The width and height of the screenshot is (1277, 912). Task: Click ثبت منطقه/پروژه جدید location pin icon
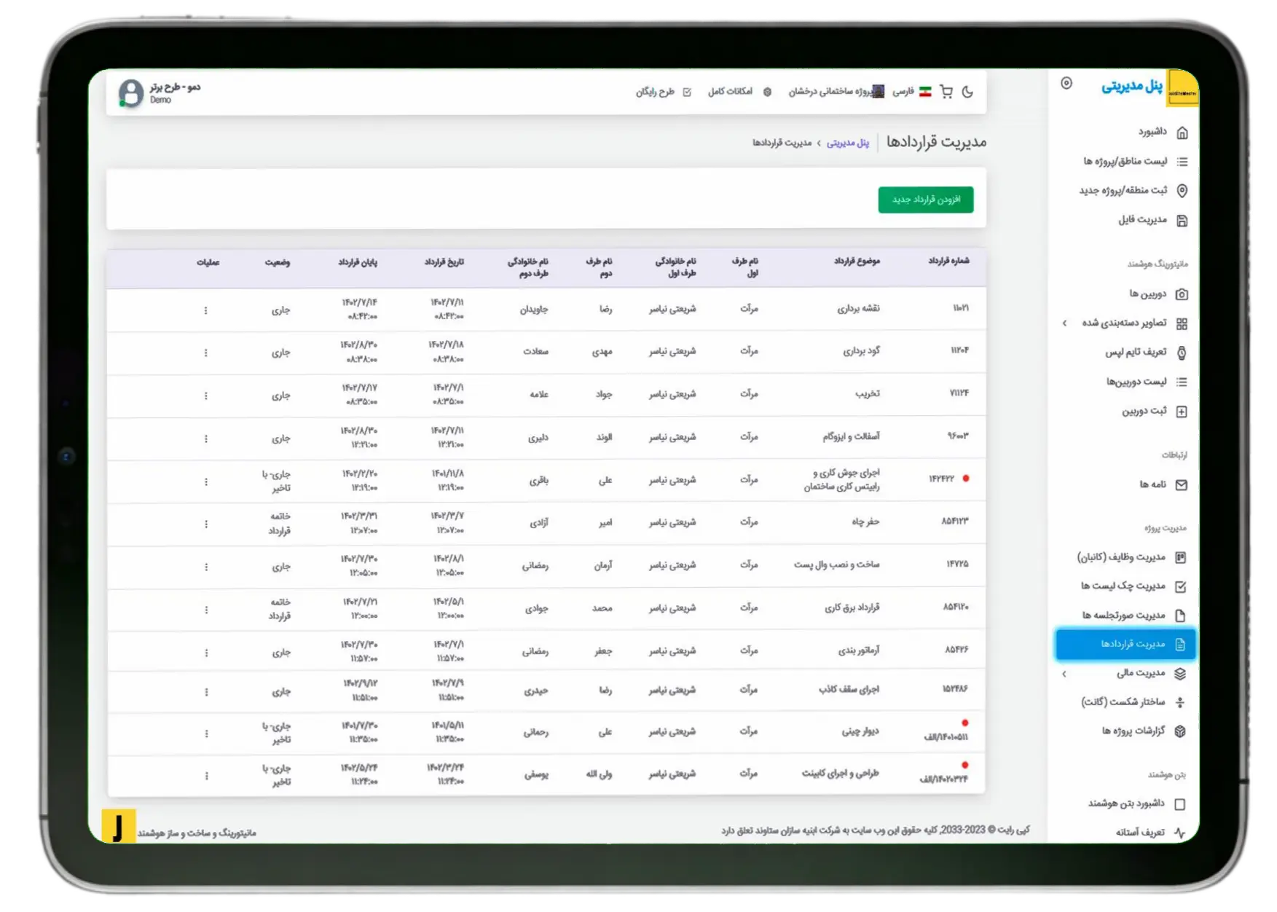tap(1182, 191)
